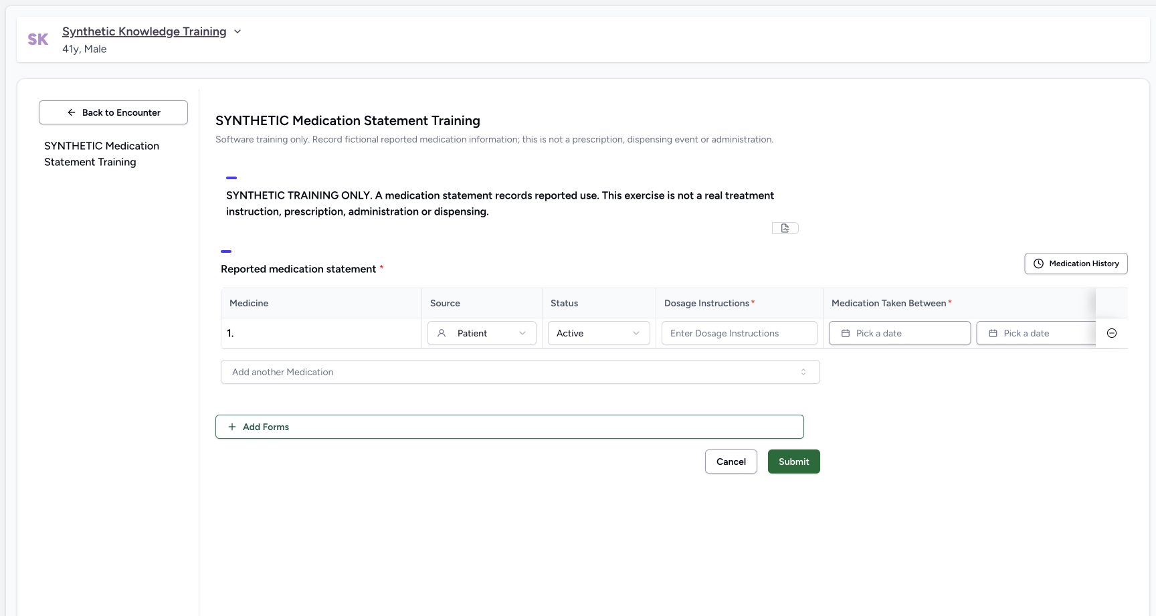Click the small document note icon
Viewport: 1156px width, 616px height.
coord(785,228)
